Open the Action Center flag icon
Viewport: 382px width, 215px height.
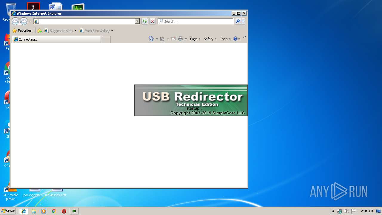tap(354, 211)
